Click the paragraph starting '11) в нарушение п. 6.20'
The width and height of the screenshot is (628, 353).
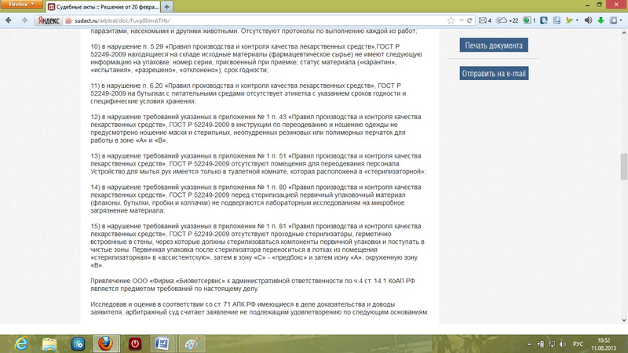click(x=248, y=93)
